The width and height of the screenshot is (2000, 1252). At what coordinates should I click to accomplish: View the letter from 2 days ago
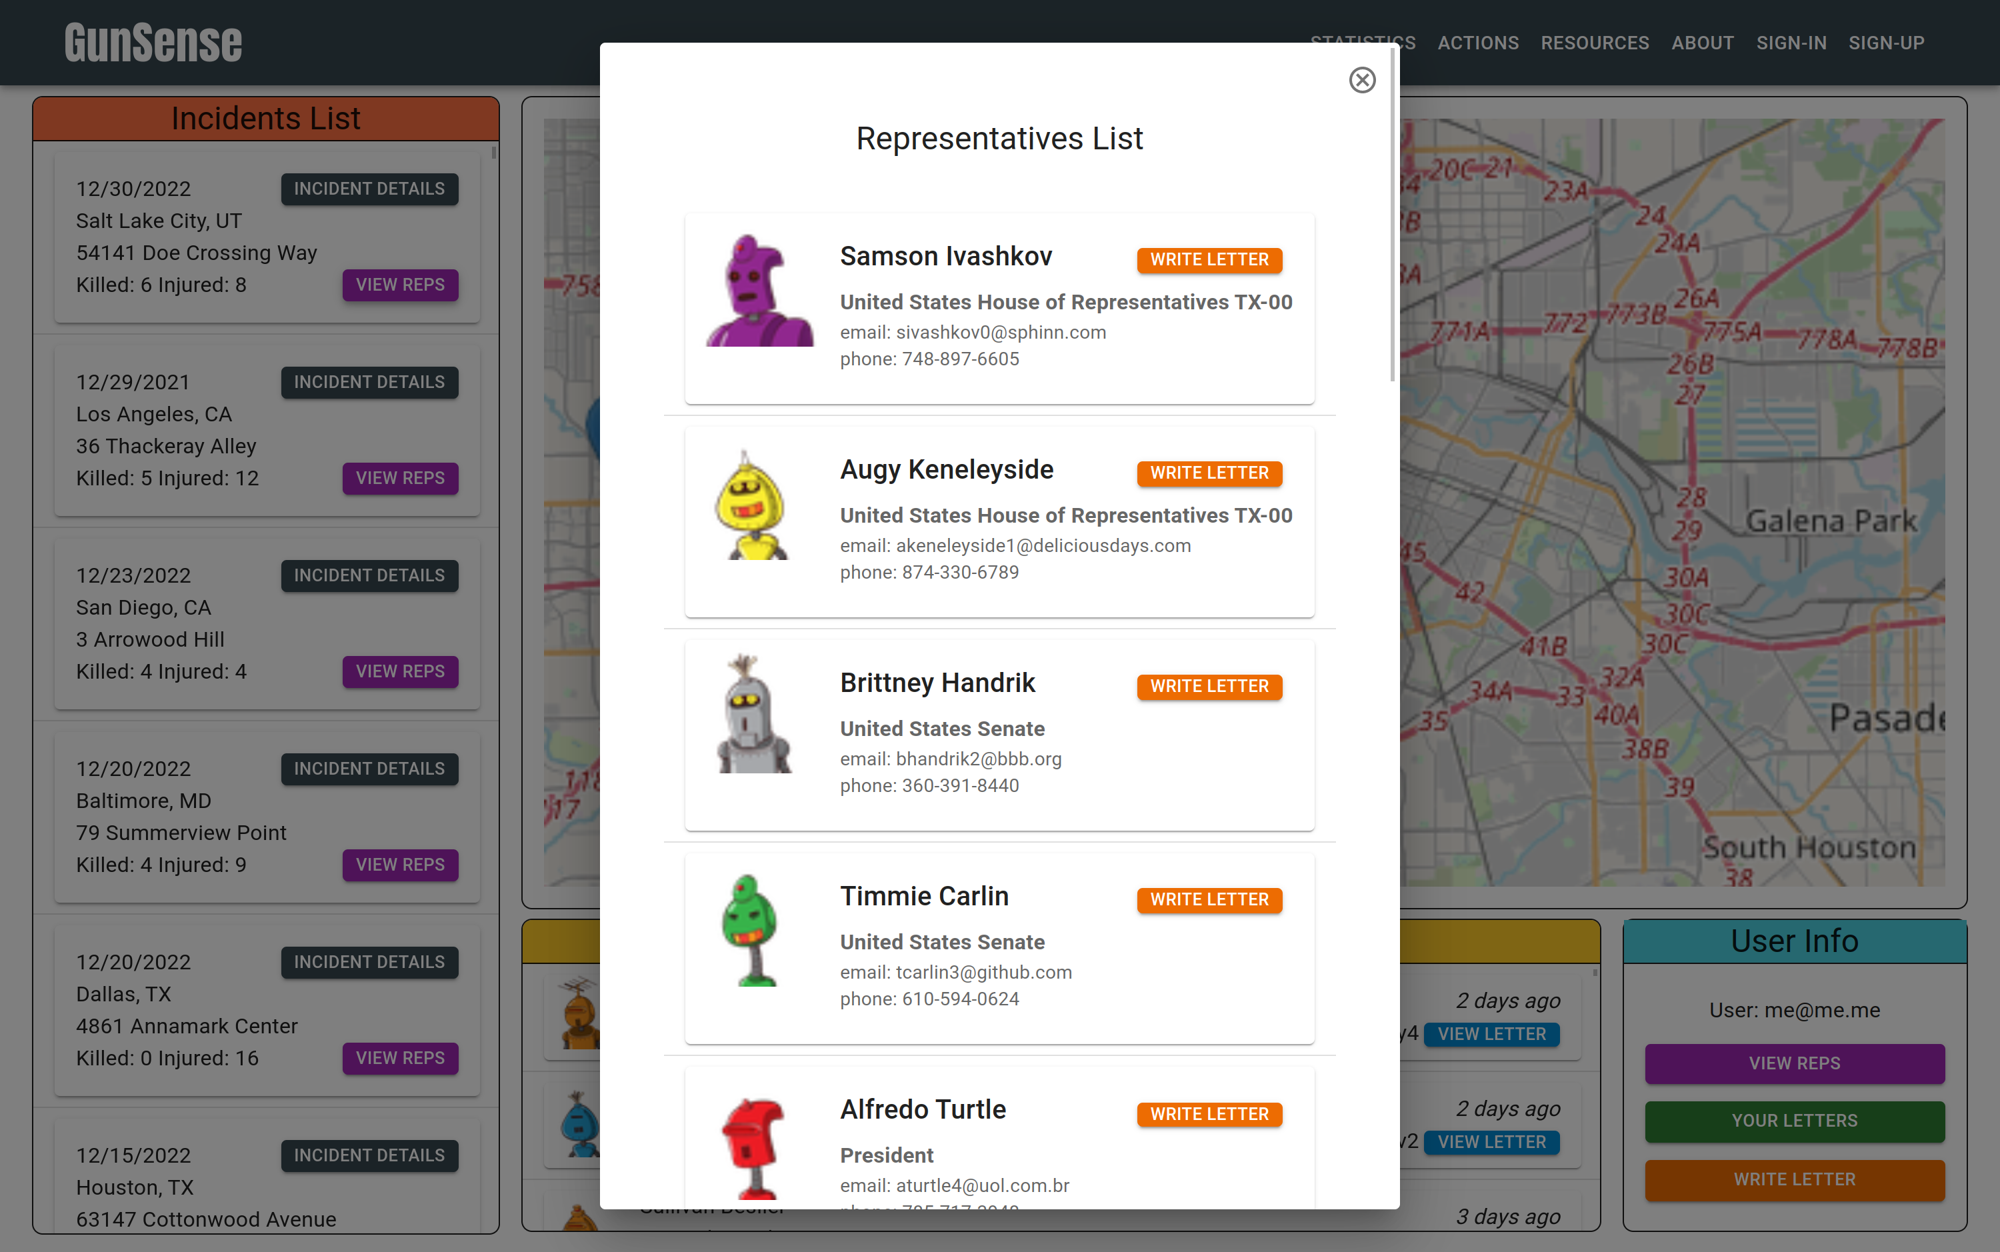(1491, 1034)
